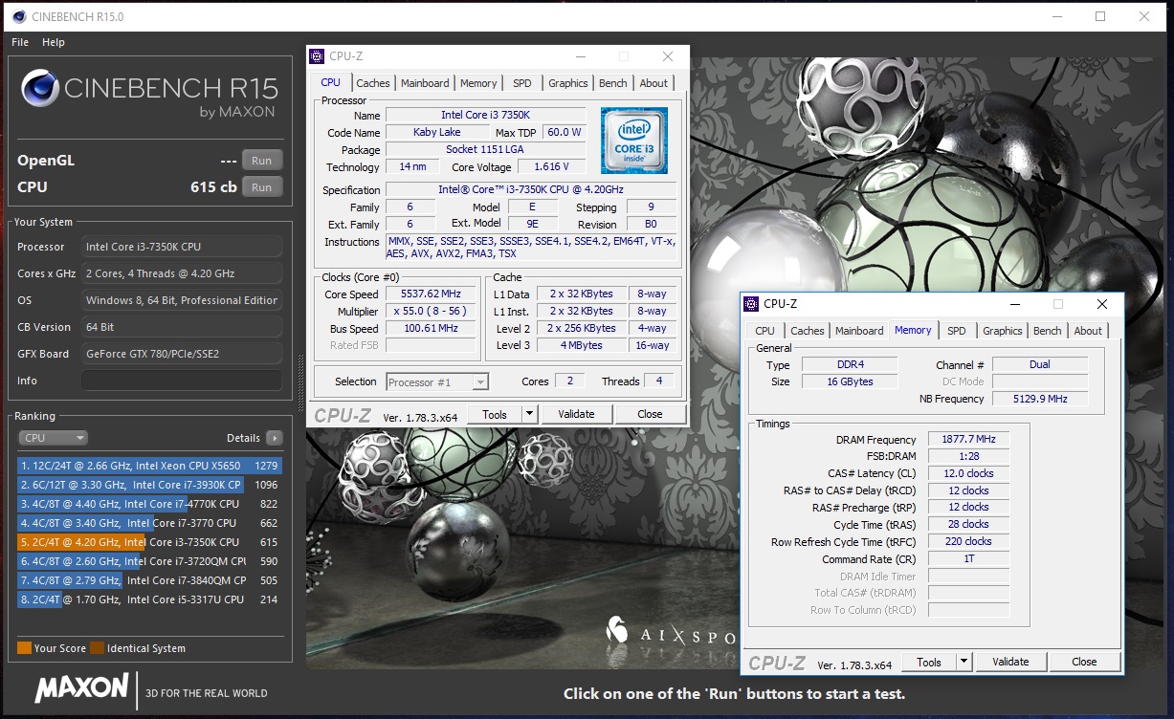
Task: Click the Instructions list box in CPU-Z
Action: [531, 248]
